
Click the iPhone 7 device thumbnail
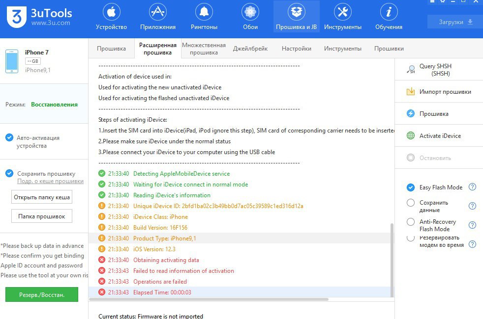[x=12, y=61]
